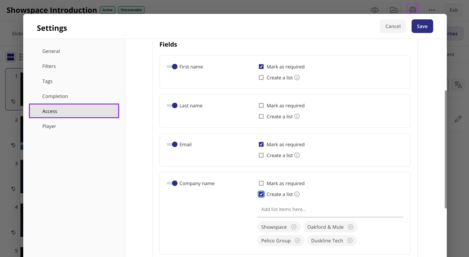
Task: Click the translate language icon
Action: [x=458, y=85]
